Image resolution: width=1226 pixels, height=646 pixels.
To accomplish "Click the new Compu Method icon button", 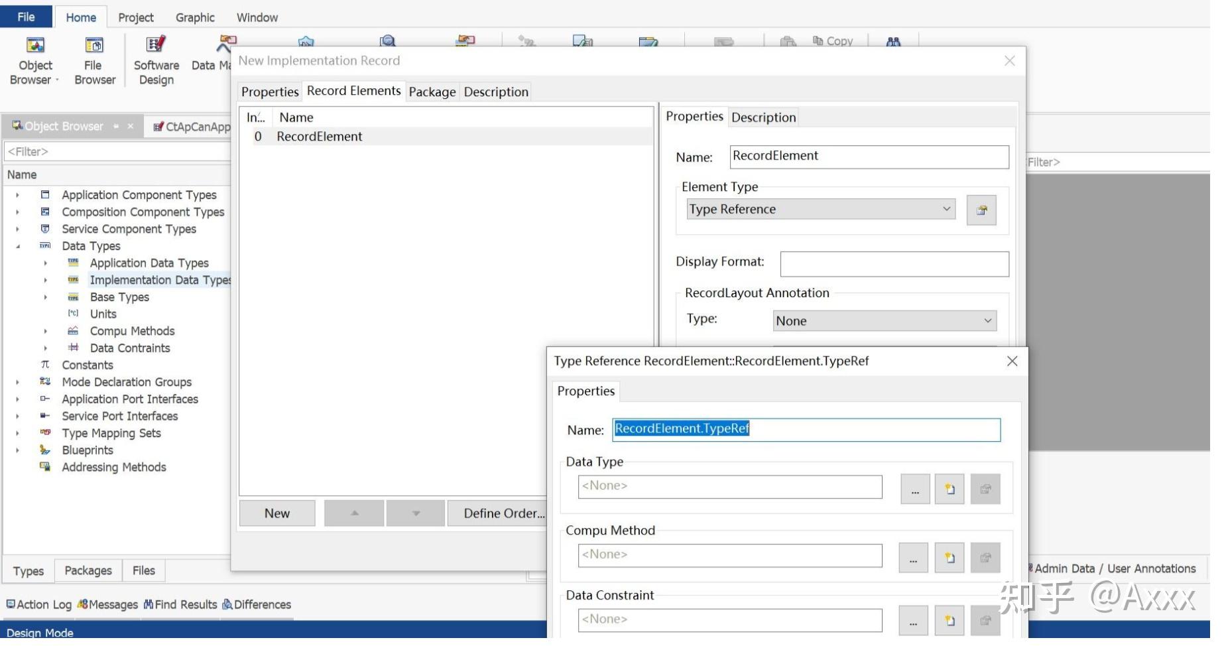I will tap(949, 558).
